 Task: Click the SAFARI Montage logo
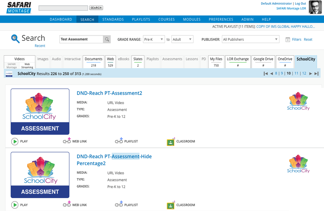(19, 8)
